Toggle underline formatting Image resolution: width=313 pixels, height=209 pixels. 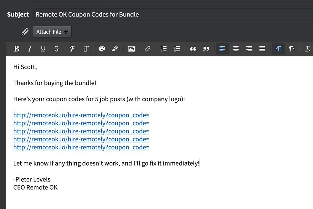click(x=43, y=49)
